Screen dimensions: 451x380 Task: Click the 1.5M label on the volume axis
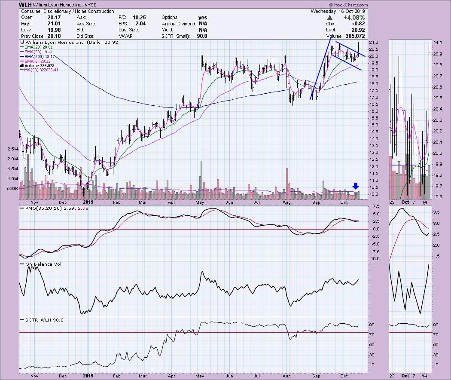[x=12, y=169]
